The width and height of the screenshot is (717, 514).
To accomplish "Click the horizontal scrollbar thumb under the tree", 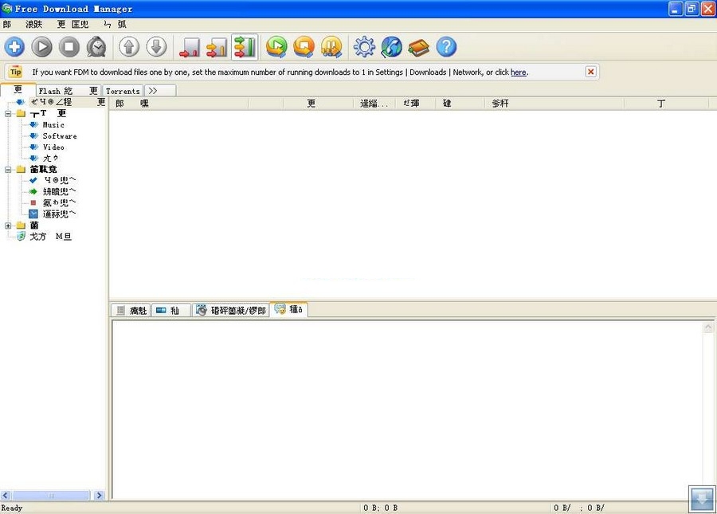I will (51, 495).
